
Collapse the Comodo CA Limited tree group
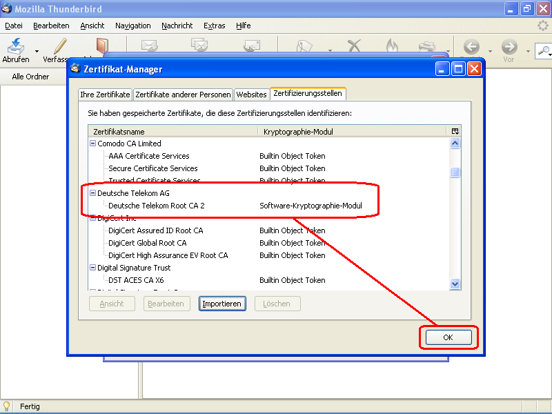(x=92, y=144)
